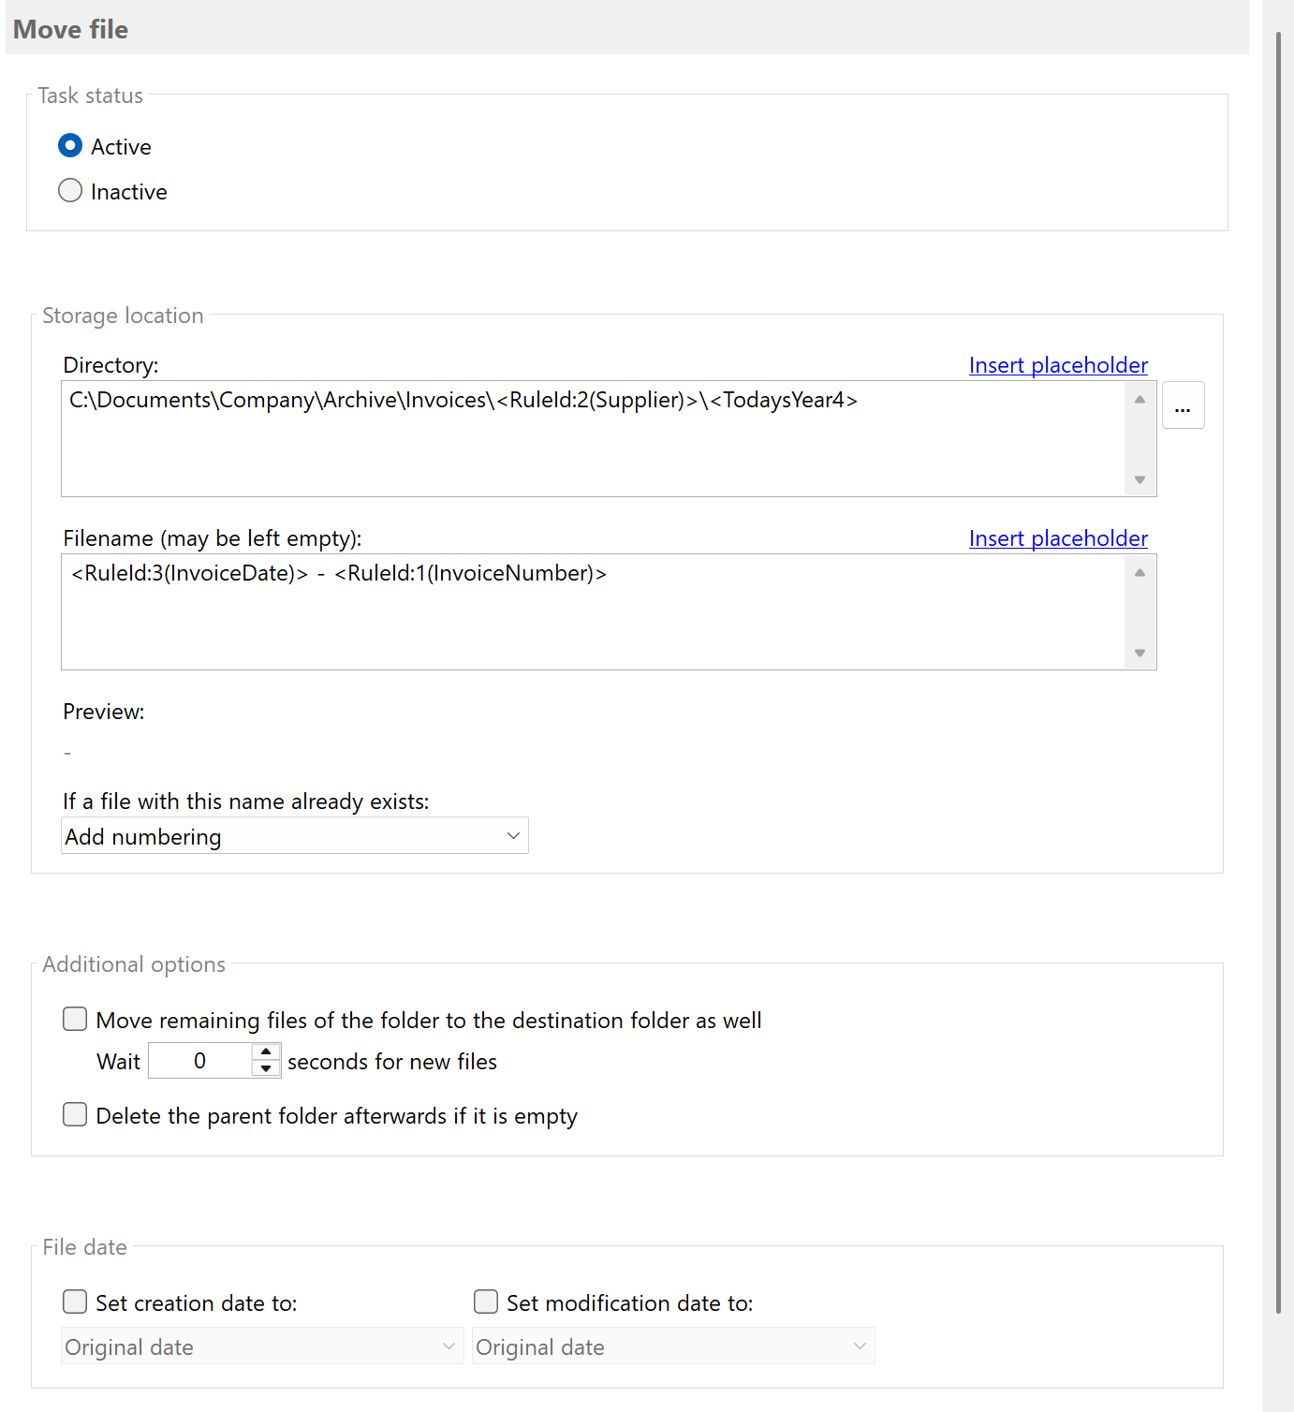Check "Delete the parent folder afterwards if empty"
The height and width of the screenshot is (1412, 1294).
[74, 1114]
